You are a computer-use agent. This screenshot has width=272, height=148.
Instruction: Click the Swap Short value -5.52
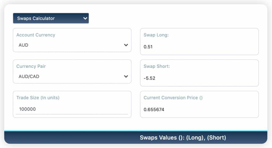click(149, 78)
